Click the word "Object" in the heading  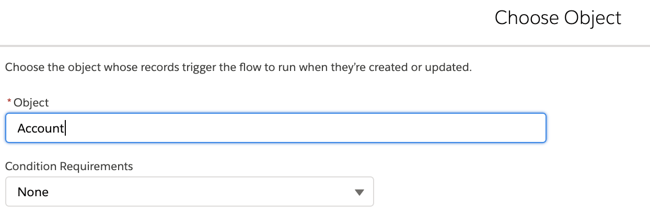point(590,18)
